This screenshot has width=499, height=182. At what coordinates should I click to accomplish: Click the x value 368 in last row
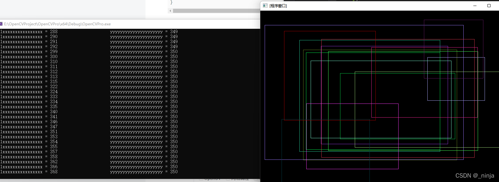54,172
